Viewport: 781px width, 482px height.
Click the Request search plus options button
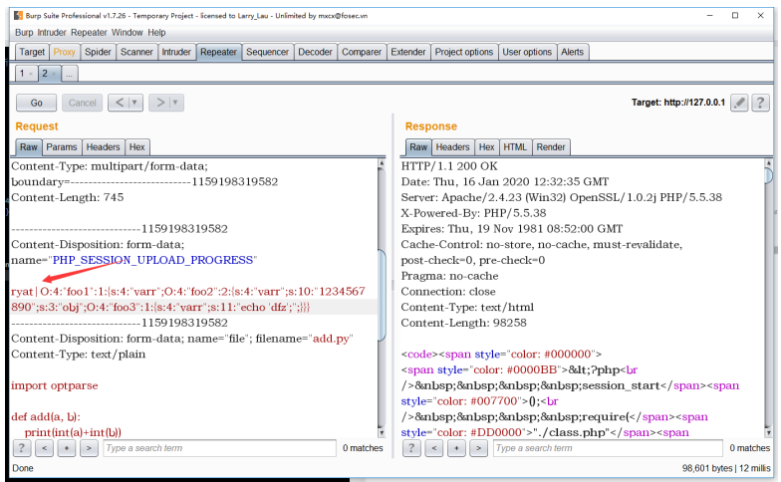66,448
